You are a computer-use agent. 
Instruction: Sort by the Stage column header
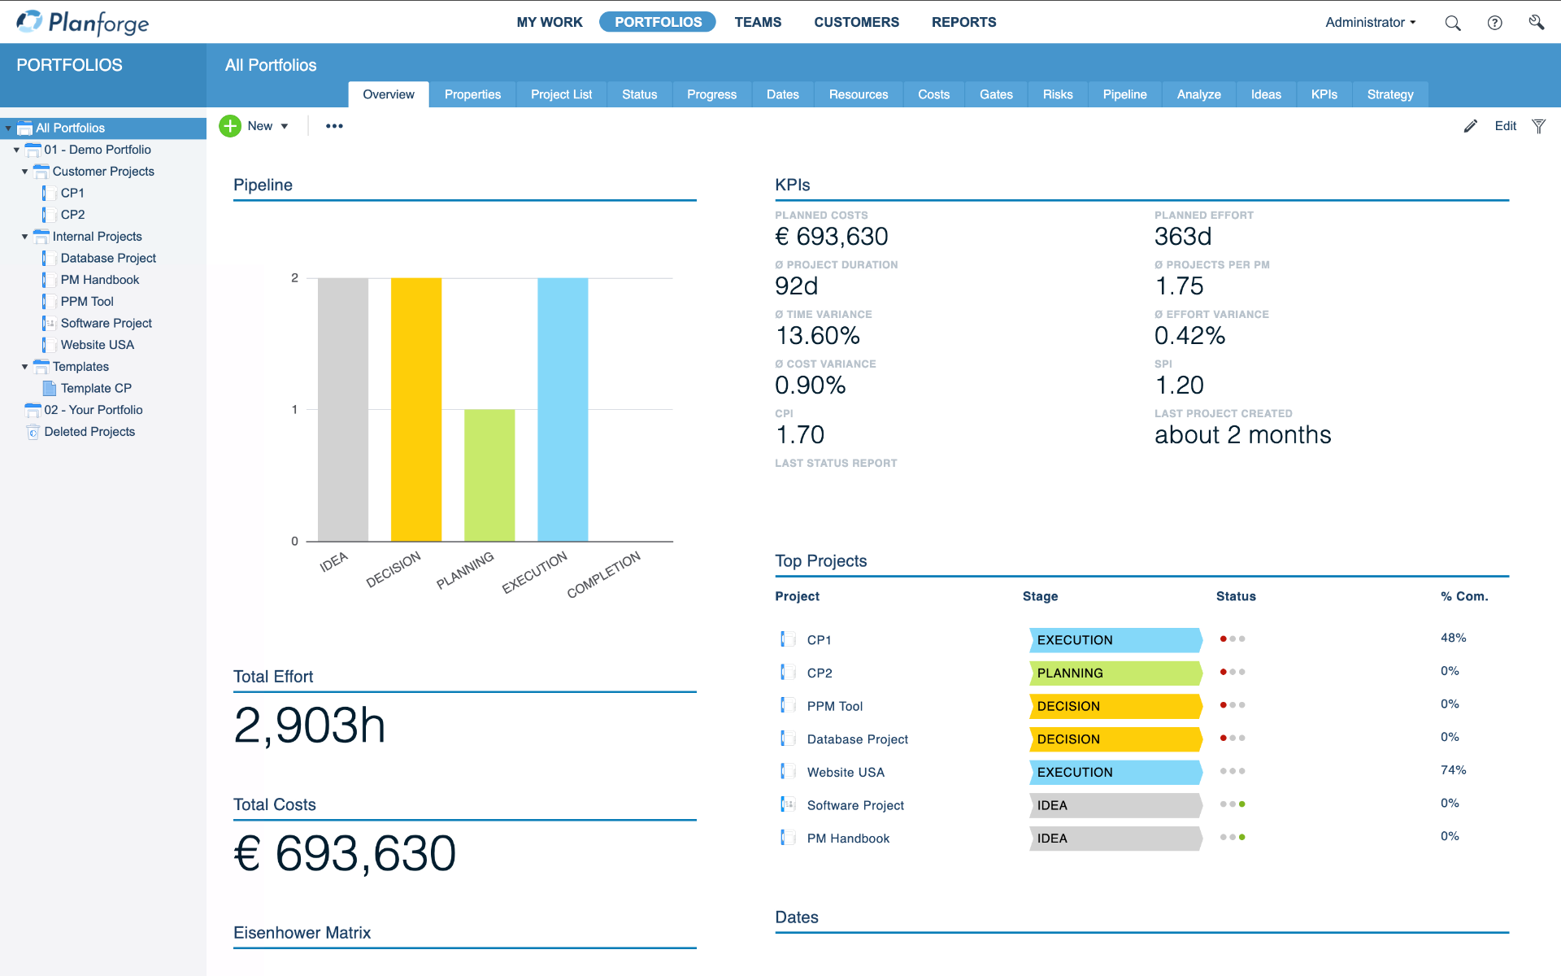[1040, 596]
